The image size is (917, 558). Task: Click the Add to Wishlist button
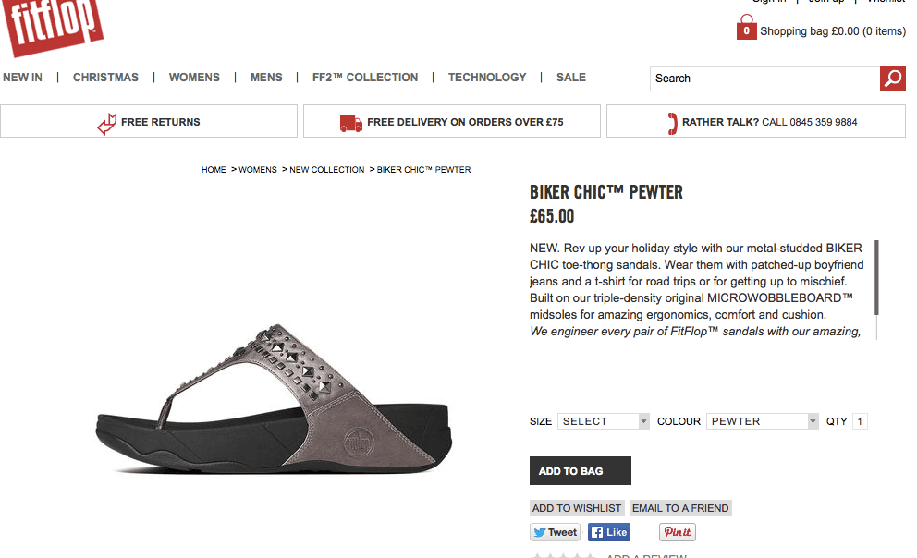pos(577,508)
